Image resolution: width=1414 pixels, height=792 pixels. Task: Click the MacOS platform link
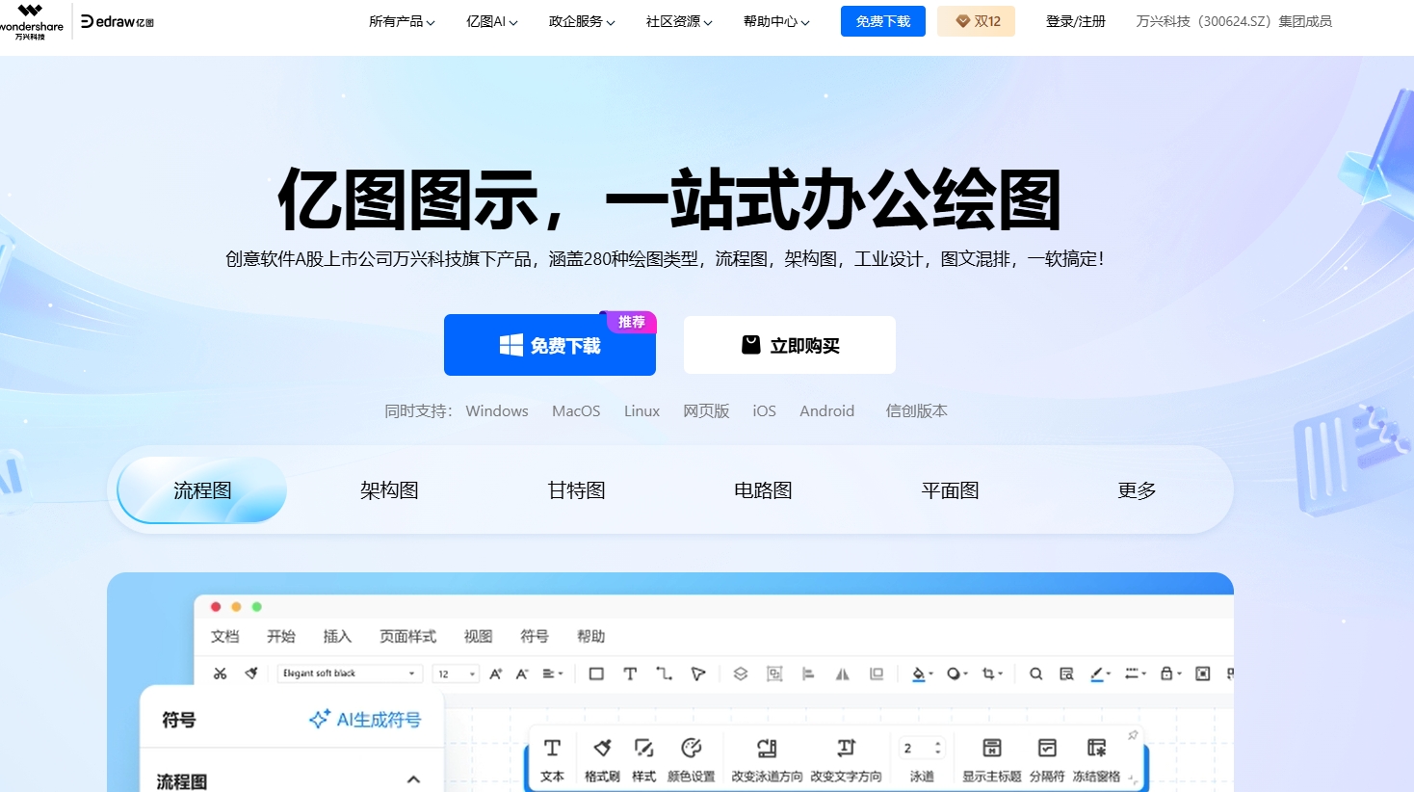click(x=576, y=410)
